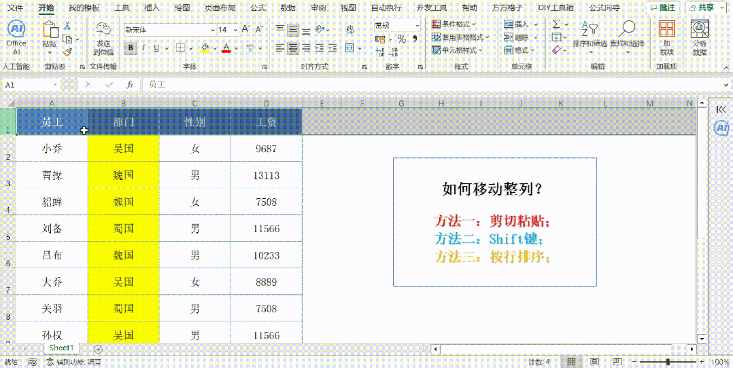Image resolution: width=733 pixels, height=368 pixels.
Task: Toggle middle vertical alignment
Action: tap(293, 29)
